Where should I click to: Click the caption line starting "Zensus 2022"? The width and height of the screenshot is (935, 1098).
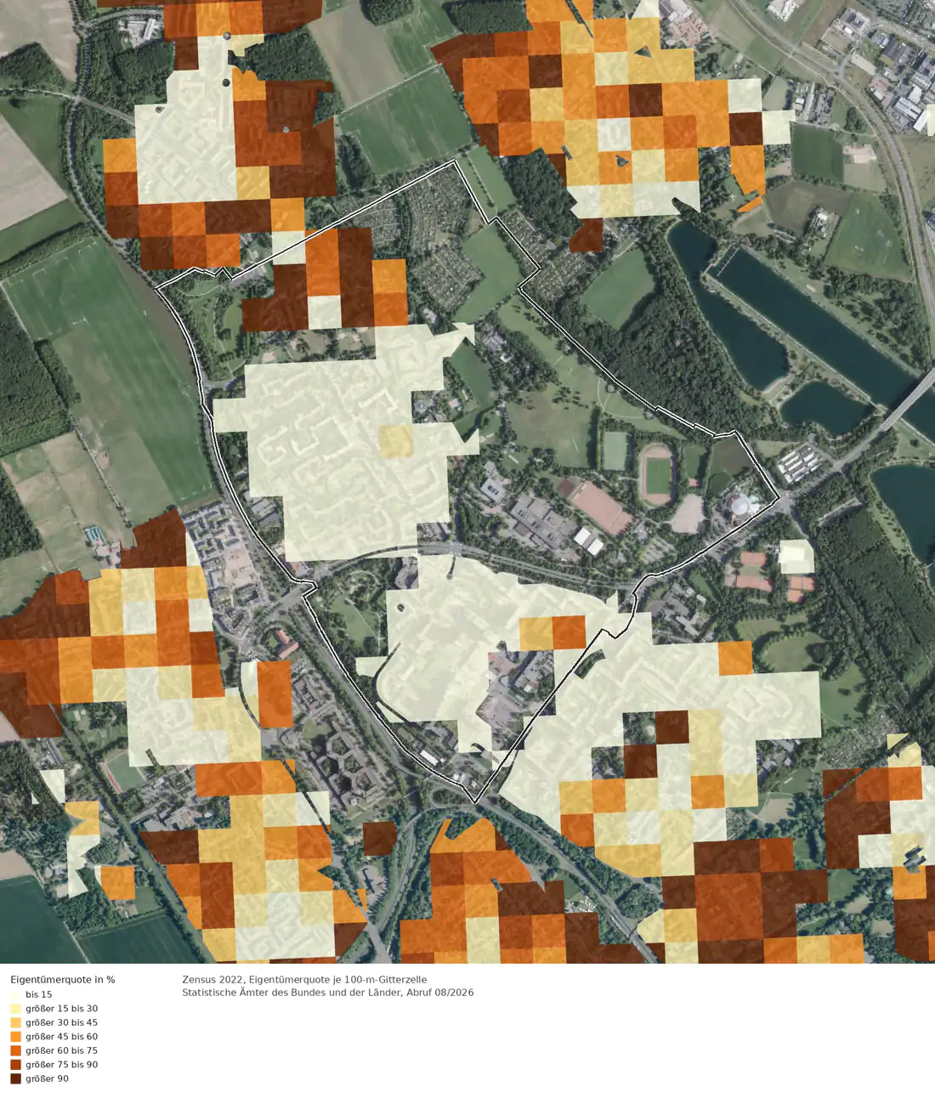[304, 980]
